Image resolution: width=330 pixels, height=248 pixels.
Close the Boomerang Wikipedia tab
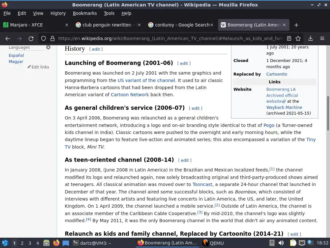[284, 25]
